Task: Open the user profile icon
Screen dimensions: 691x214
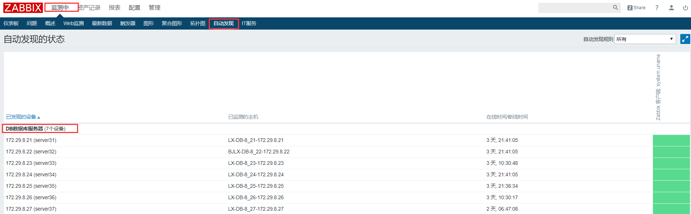Action: (x=671, y=7)
